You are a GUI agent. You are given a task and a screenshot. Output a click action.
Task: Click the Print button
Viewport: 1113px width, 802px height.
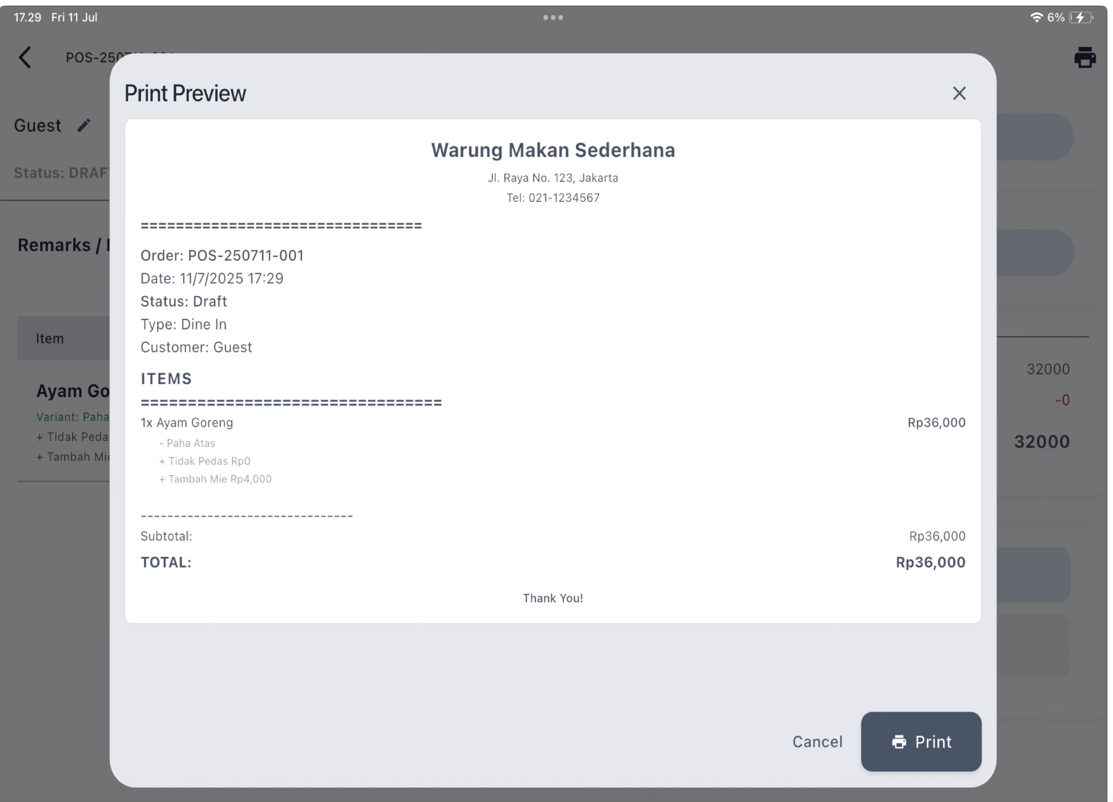pos(920,742)
